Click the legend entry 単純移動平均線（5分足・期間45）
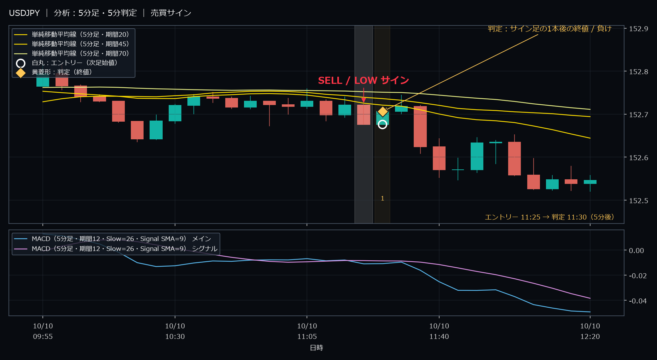This screenshot has height=360, width=657. click(72, 44)
